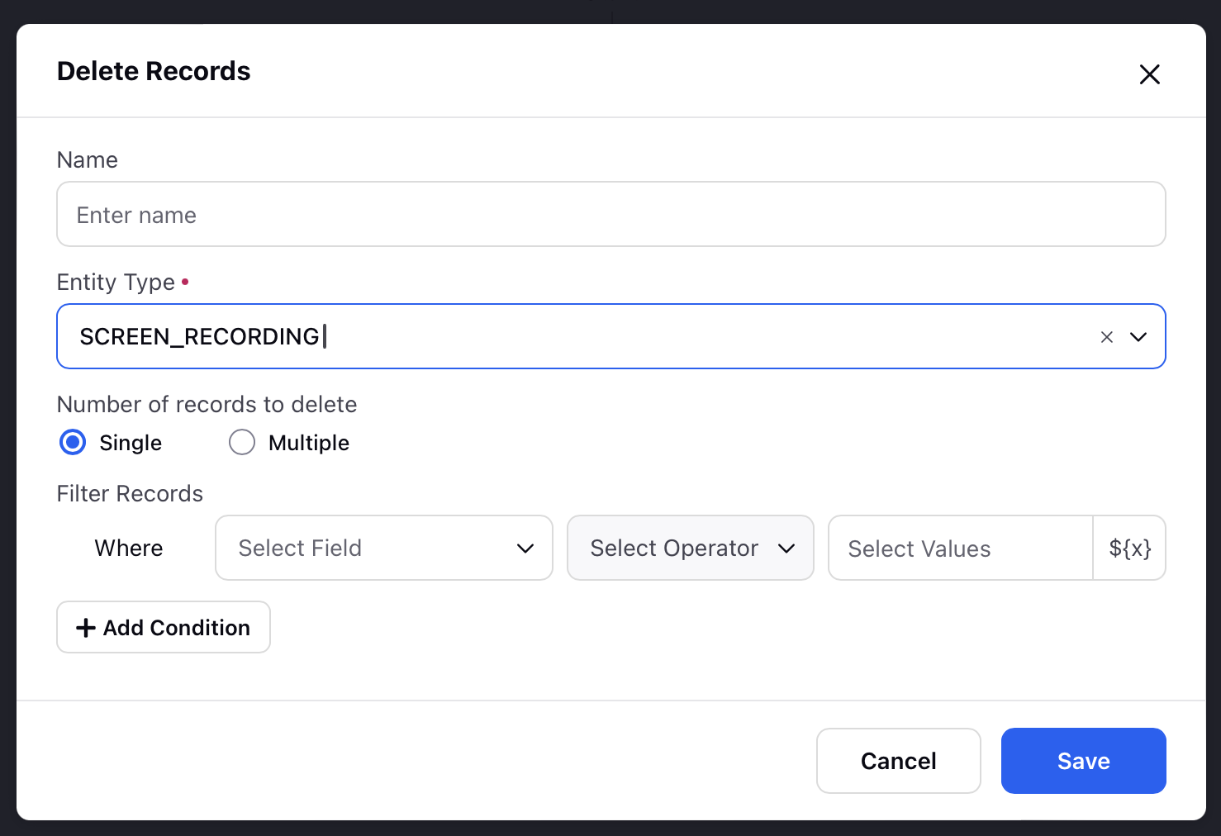Viewport: 1221px width, 836px height.
Task: Select the Single radio button
Action: (73, 443)
